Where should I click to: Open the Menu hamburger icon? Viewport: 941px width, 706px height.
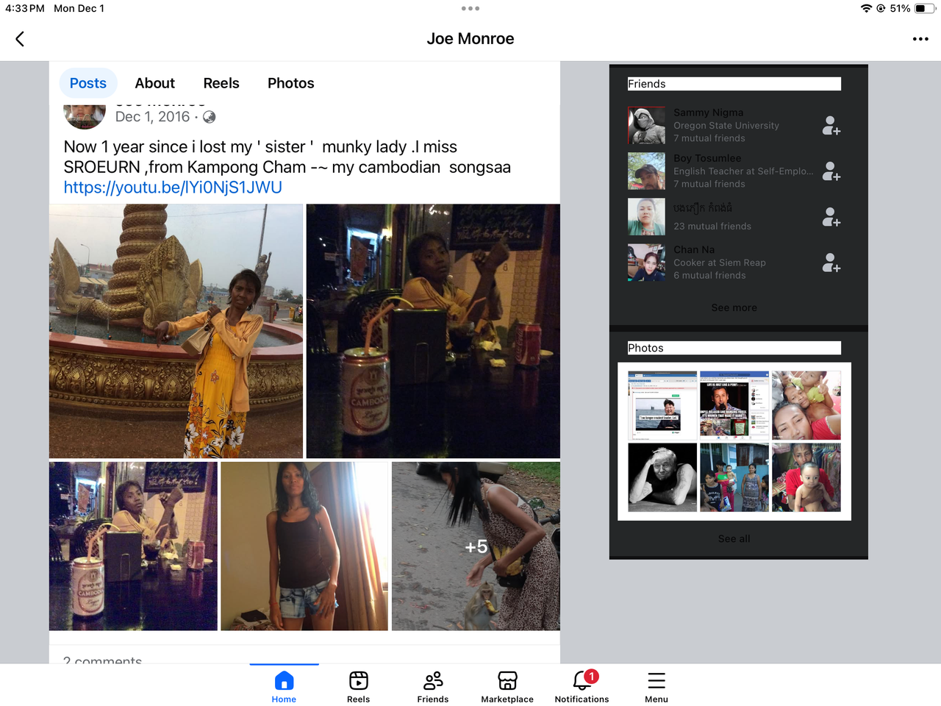(656, 687)
